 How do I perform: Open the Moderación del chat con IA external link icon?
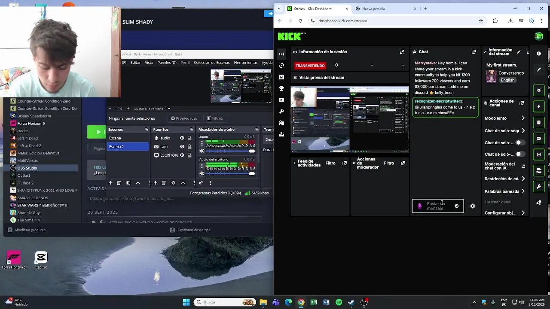(523, 166)
